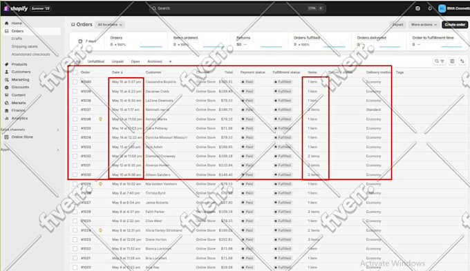470x271 pixels.
Task: Click the Summer '25 badge
Action: [40, 8]
